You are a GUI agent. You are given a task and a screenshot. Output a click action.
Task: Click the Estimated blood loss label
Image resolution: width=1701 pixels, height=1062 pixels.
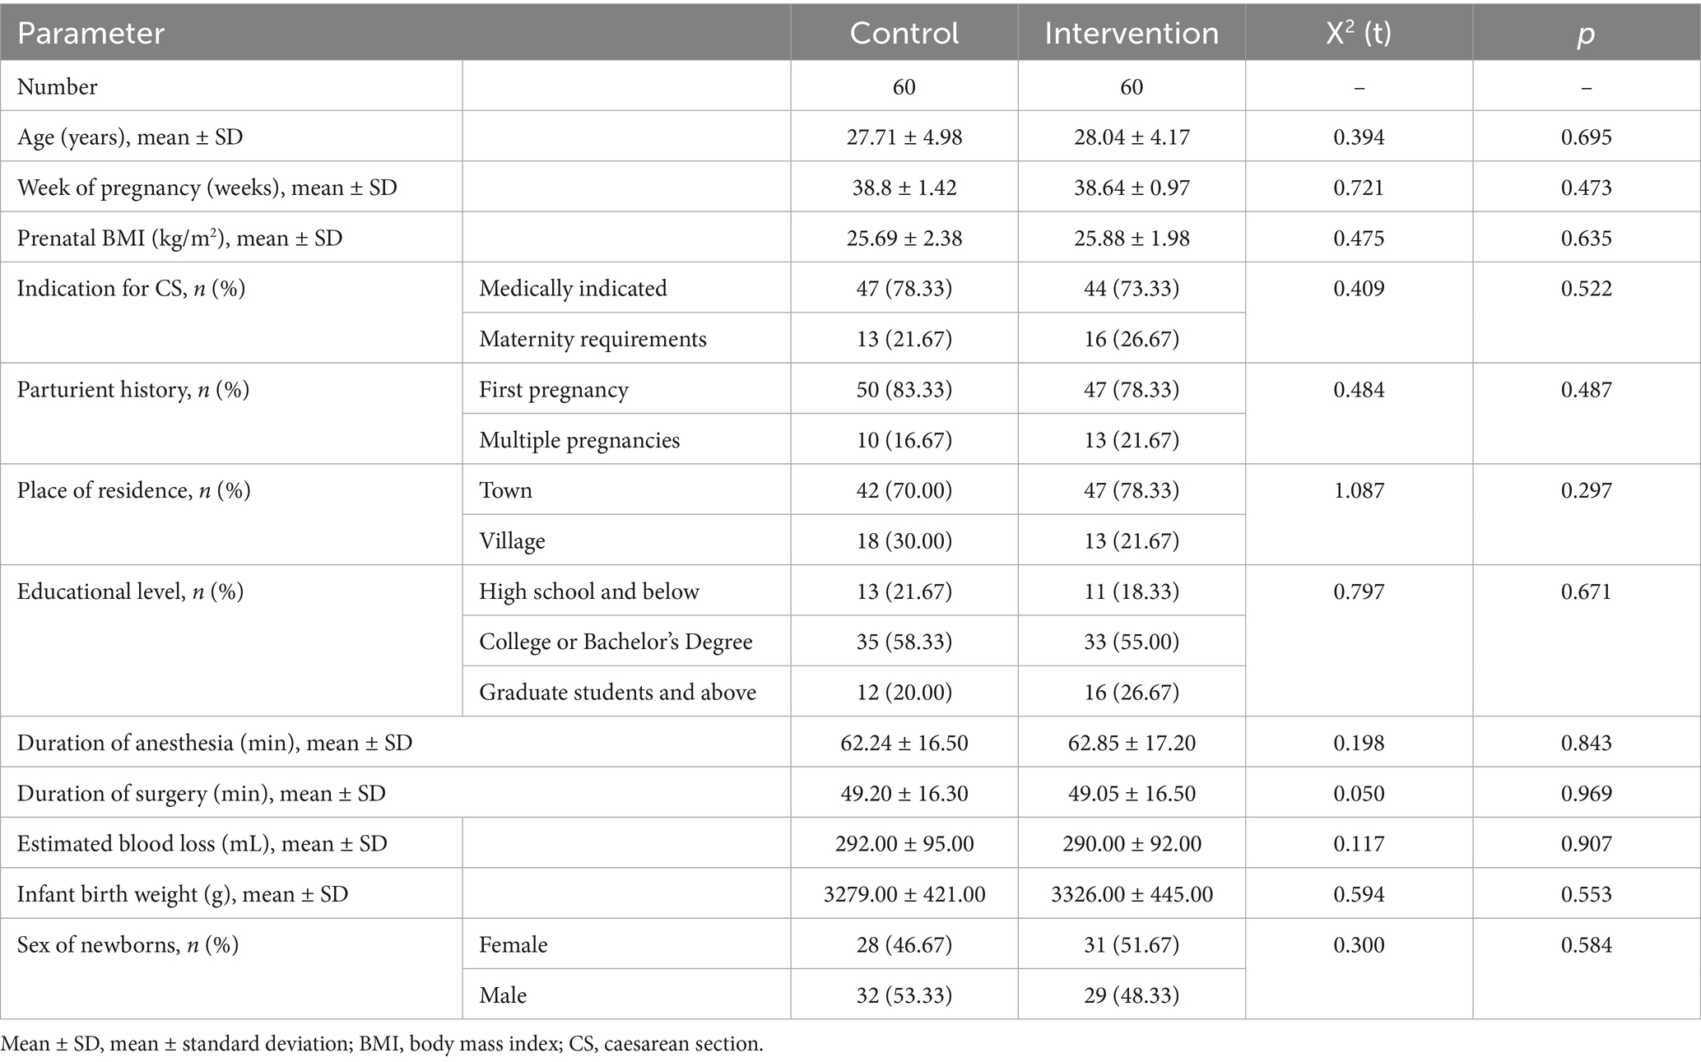pos(202,844)
